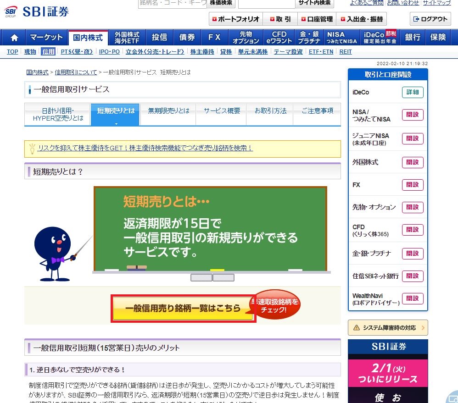Click 開設 for CFD (くりっく株365)
This screenshot has width=458, height=403.
(413, 230)
